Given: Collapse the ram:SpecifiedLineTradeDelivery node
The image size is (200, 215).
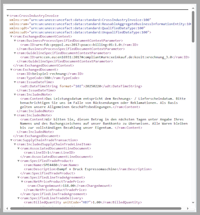Looking at the screenshot, I should point(19,198).
